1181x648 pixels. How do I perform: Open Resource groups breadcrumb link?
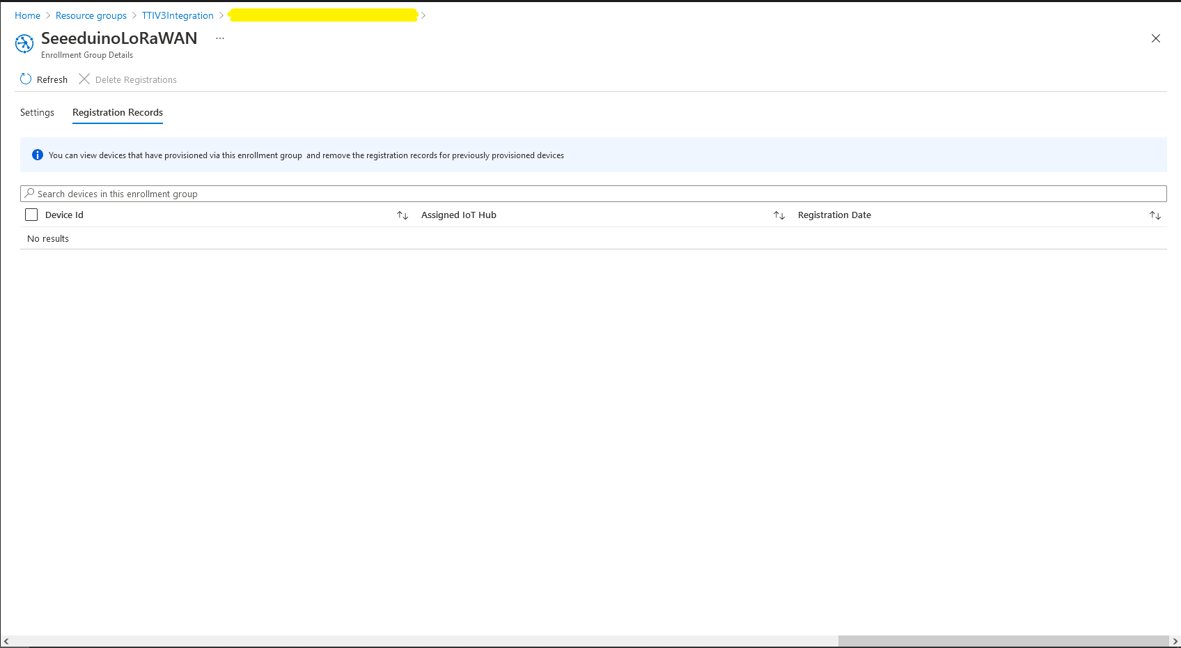(91, 15)
